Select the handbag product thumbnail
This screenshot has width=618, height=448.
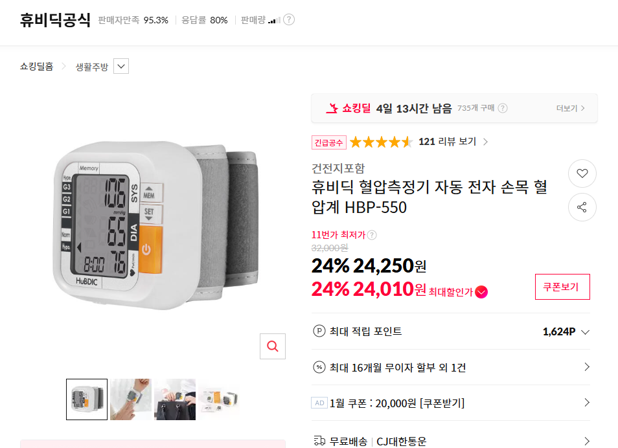[175, 399]
